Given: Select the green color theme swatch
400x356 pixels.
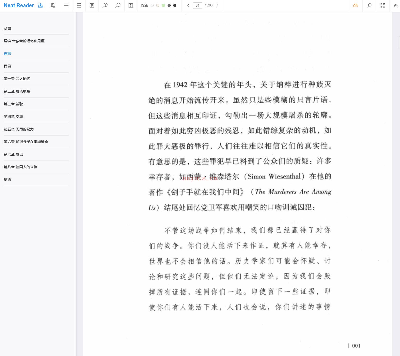Looking at the screenshot, I should click(163, 5).
